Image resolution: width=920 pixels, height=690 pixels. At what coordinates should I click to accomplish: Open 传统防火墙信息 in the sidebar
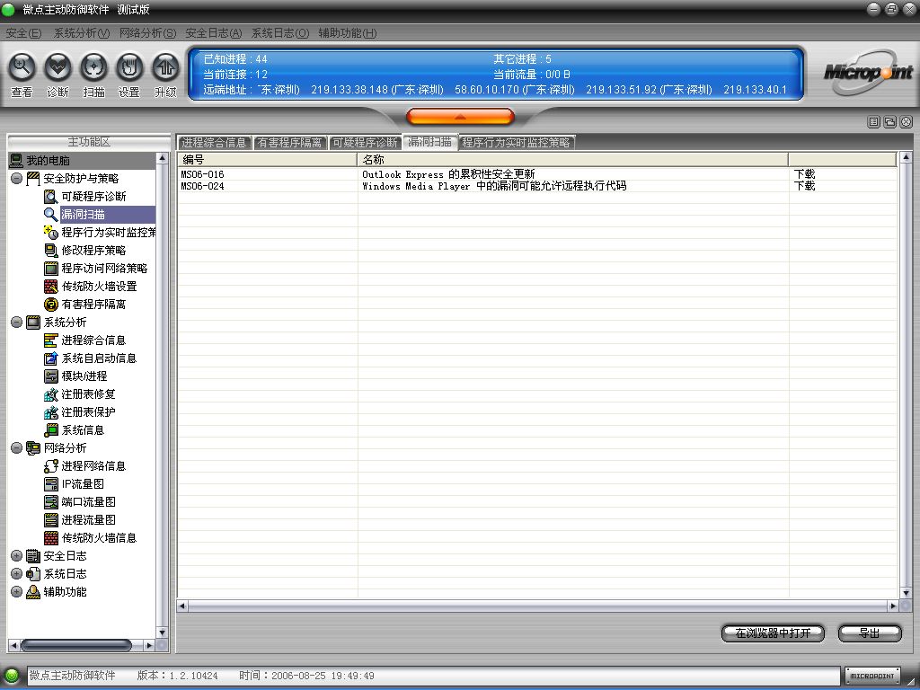99,538
